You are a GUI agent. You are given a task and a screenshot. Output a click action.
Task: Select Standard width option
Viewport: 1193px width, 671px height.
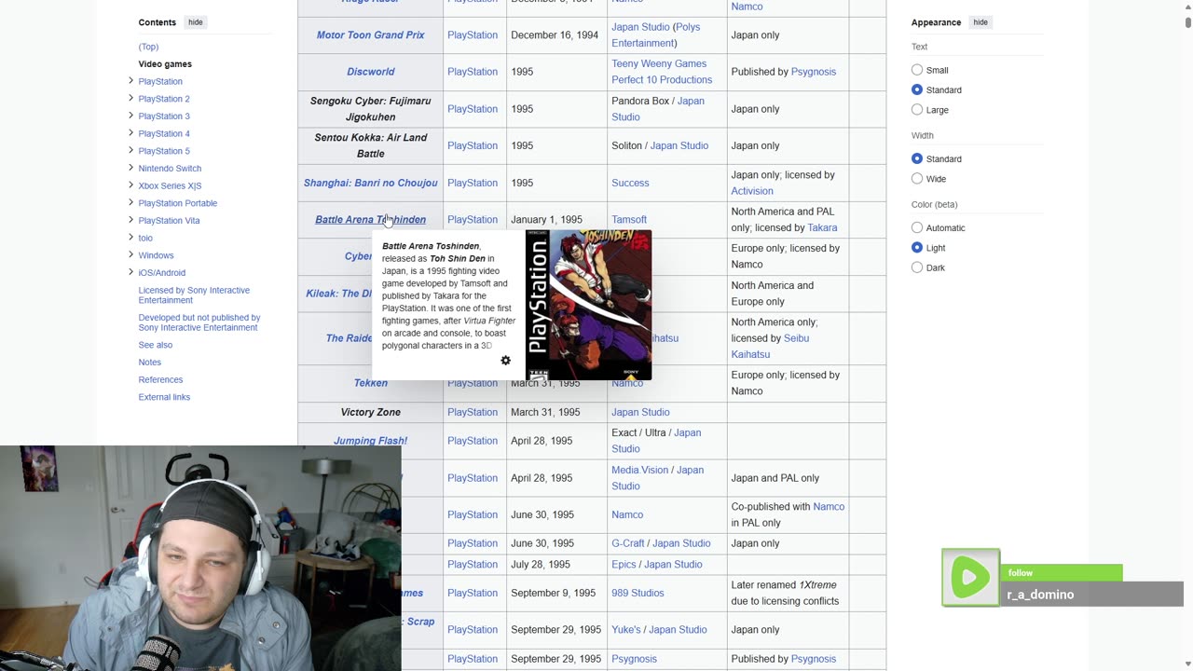[x=917, y=158]
